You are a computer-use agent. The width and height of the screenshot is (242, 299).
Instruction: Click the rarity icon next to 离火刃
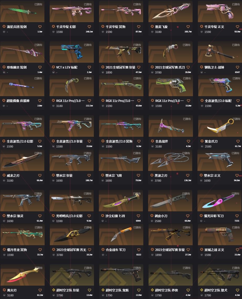[x=4, y=290]
